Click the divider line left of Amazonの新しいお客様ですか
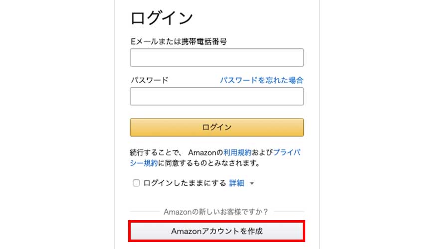The height and width of the screenshot is (249, 424). coord(145,212)
